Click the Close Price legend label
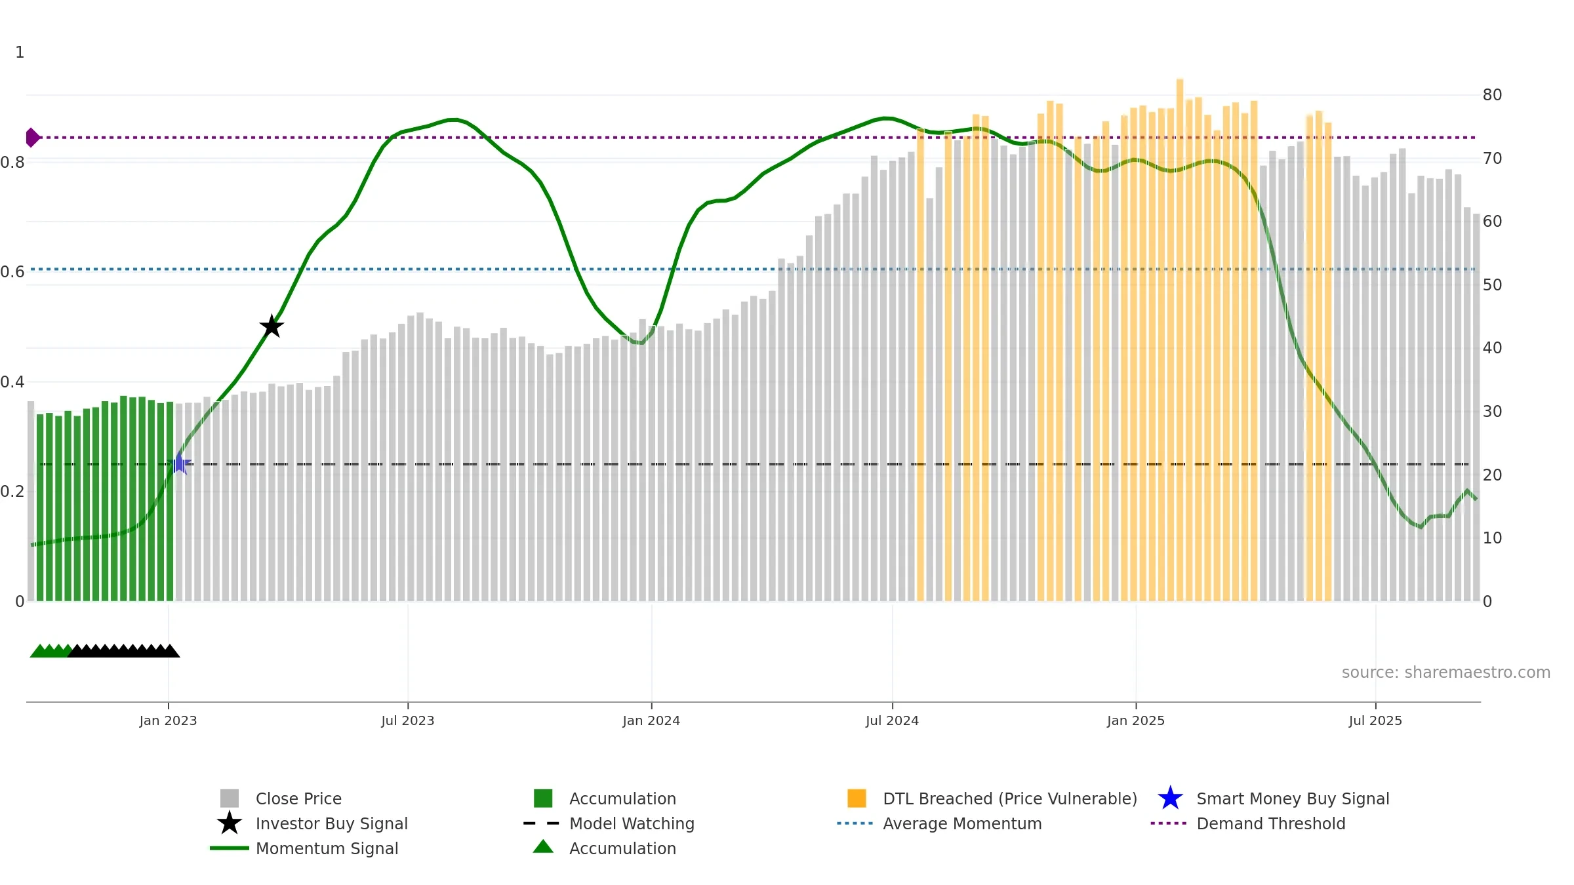This screenshot has width=1574, height=885. 298,798
